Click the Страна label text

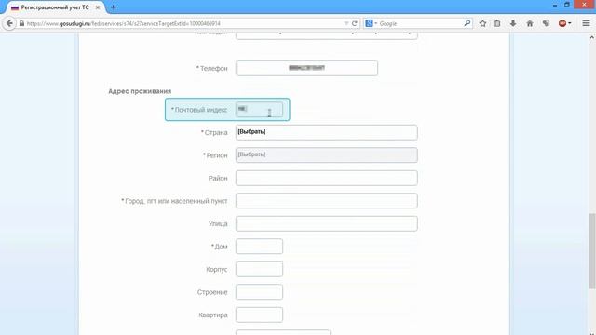click(216, 132)
